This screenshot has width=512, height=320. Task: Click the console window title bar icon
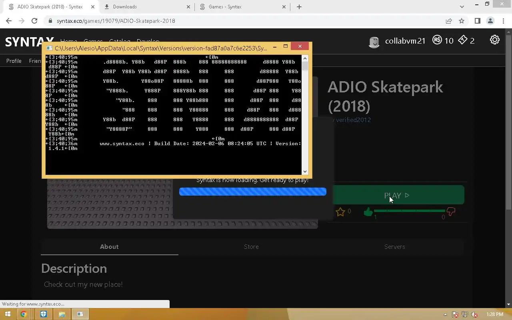click(49, 48)
